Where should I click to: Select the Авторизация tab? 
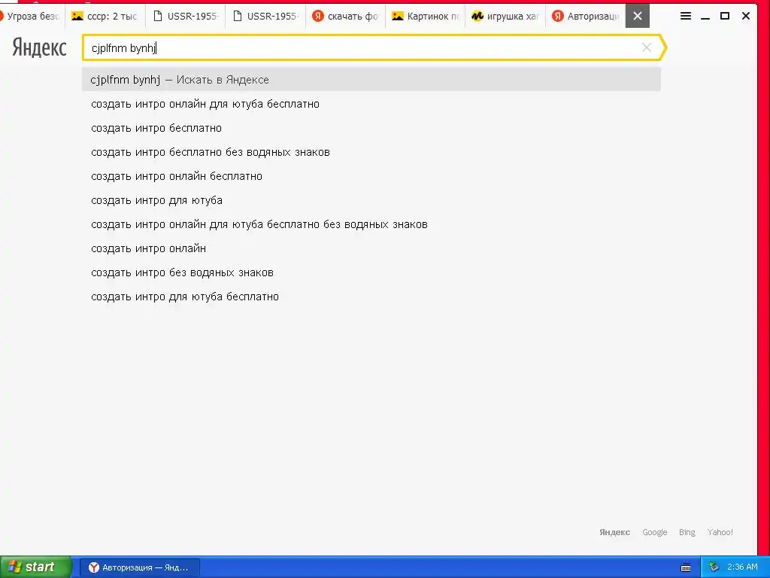coord(585,17)
